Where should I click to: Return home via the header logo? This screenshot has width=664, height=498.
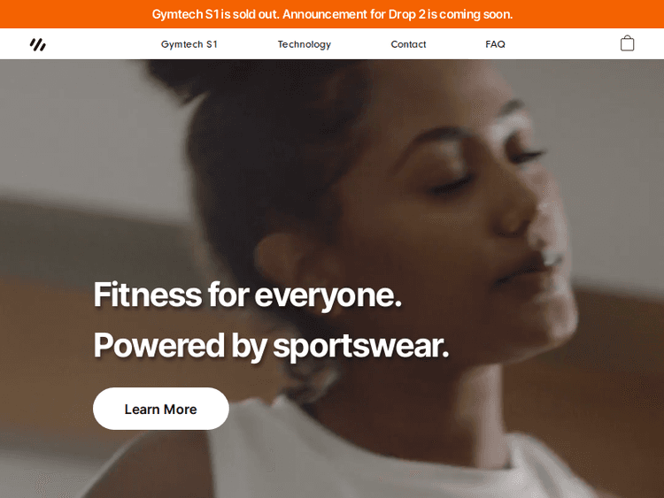point(38,44)
